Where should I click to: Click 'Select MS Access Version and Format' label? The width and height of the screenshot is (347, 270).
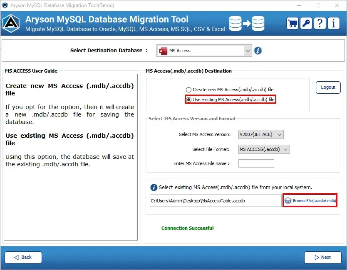coord(192,119)
